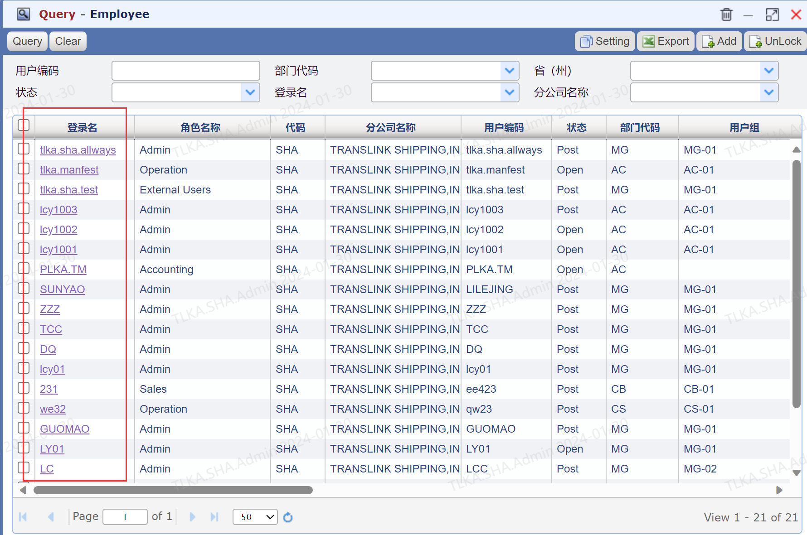
Task: Open the 部门代码 dropdown
Action: click(510, 71)
